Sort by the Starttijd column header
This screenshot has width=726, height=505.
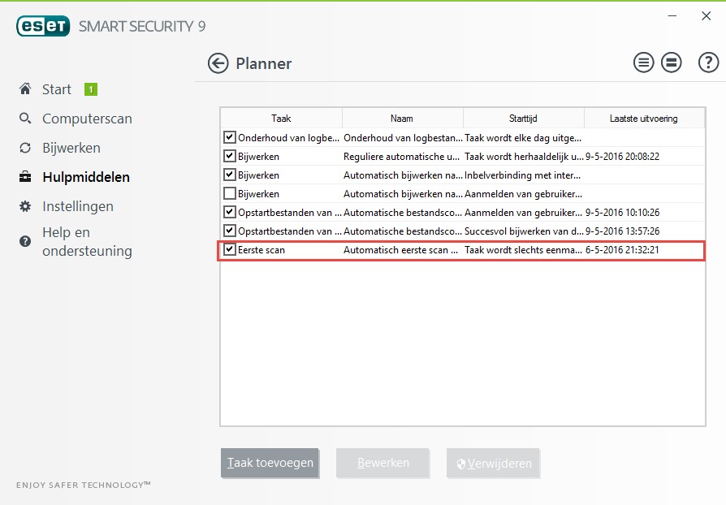click(x=523, y=119)
